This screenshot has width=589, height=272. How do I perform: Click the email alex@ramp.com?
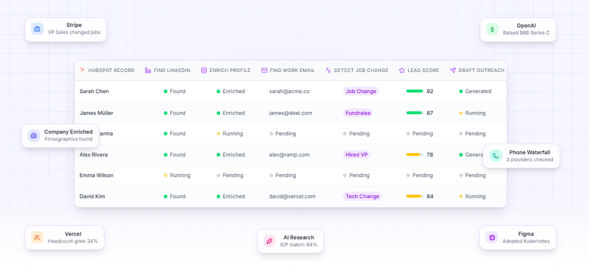[x=289, y=155]
